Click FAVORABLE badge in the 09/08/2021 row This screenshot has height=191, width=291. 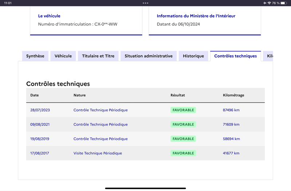point(183,124)
